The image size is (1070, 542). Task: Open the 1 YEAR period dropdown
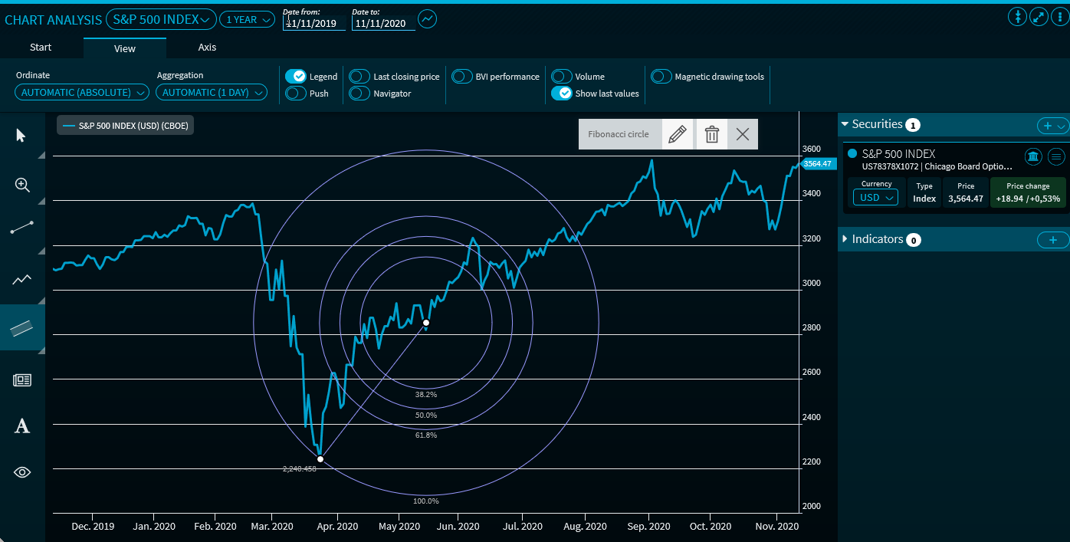click(247, 19)
